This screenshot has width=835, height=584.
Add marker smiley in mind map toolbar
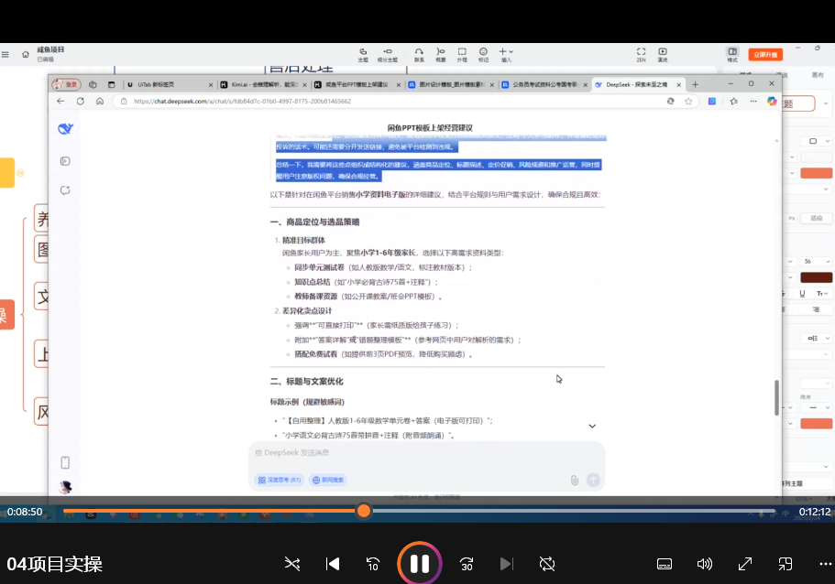483,54
